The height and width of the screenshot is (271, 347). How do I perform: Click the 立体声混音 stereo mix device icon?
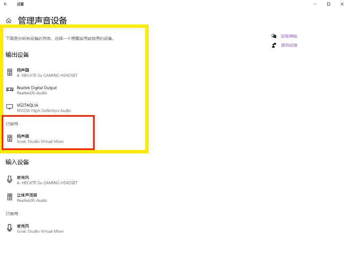click(9, 196)
